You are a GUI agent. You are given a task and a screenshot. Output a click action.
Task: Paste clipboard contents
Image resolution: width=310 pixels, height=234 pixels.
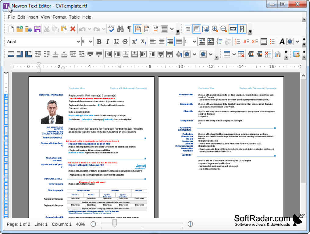[x=64, y=29]
